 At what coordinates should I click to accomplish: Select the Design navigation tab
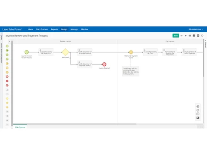coord(64,29)
